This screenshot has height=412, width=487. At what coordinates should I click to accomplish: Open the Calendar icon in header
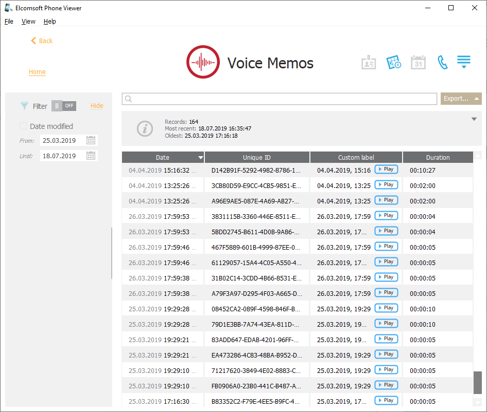[x=418, y=63]
